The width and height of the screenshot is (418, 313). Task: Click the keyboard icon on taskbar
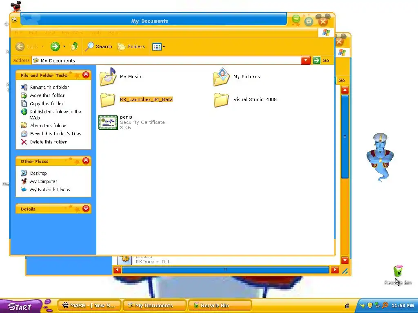pyautogui.click(x=347, y=306)
